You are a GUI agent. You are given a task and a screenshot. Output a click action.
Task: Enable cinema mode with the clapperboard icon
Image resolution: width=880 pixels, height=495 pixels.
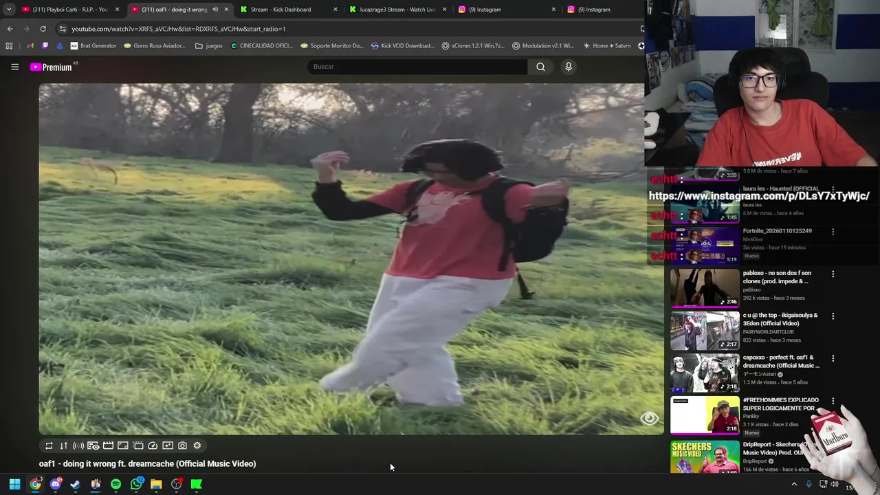click(108, 445)
